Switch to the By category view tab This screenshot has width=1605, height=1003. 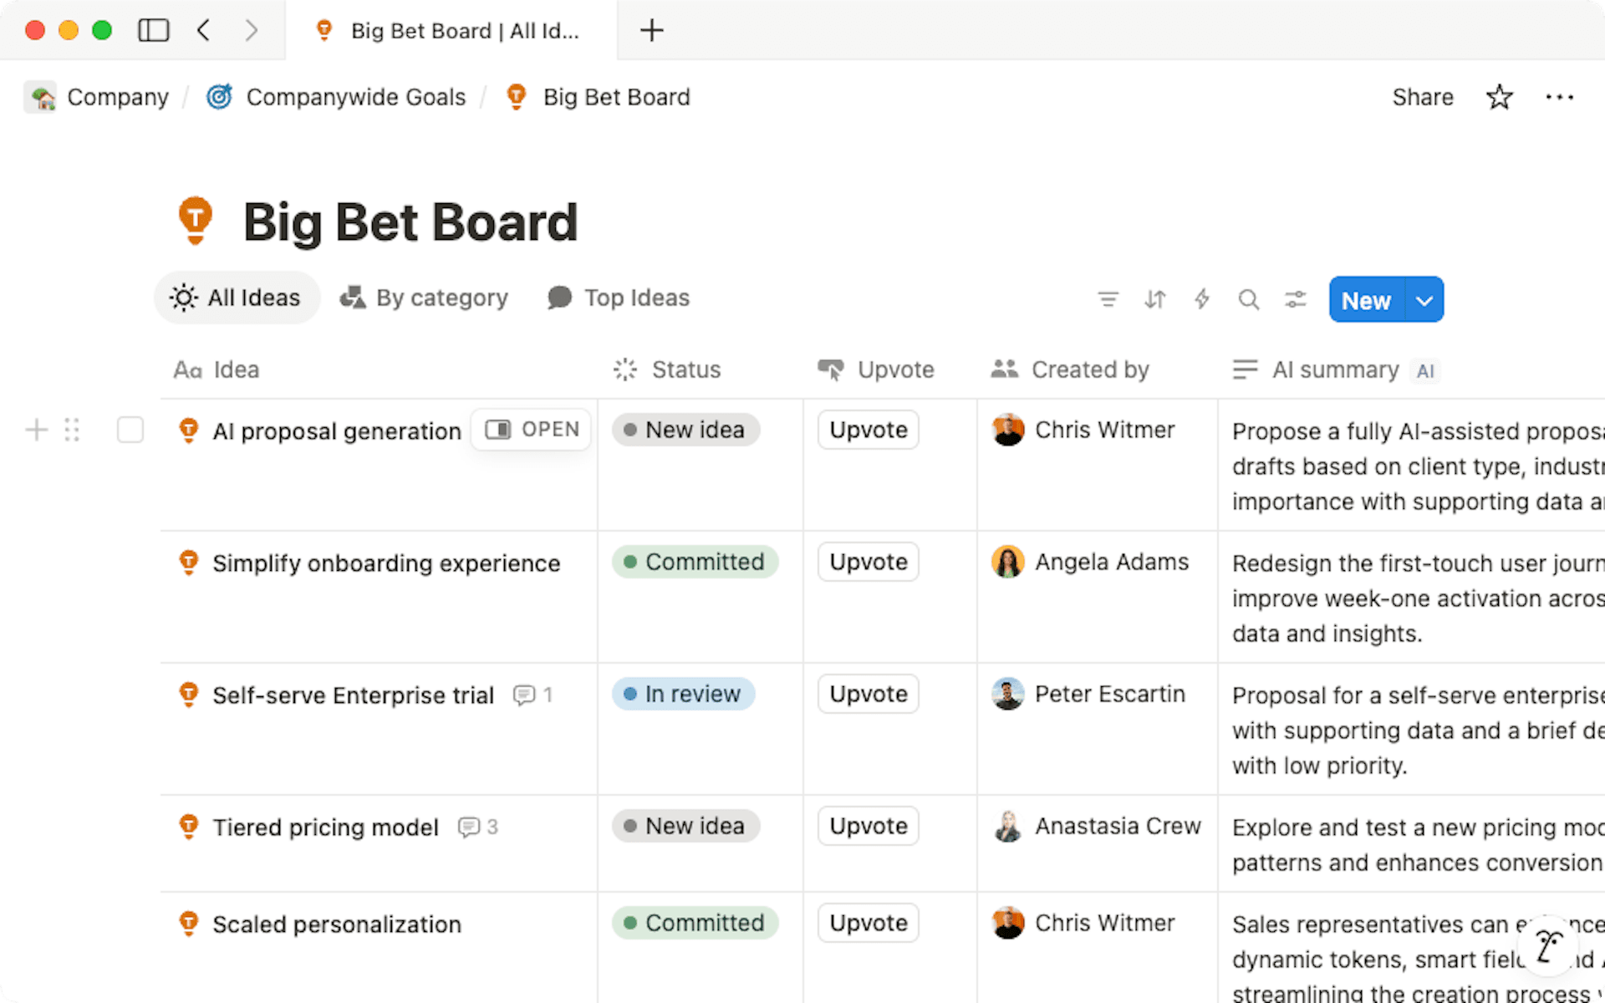pos(424,298)
